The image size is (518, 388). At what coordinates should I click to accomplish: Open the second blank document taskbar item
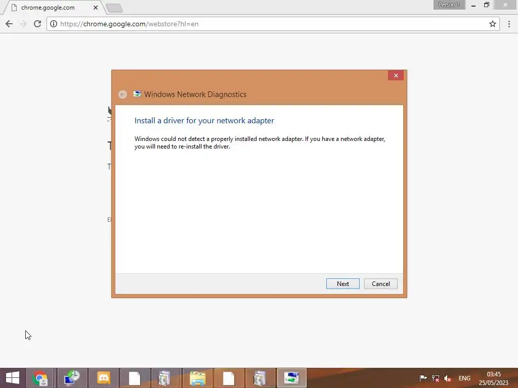pos(229,378)
